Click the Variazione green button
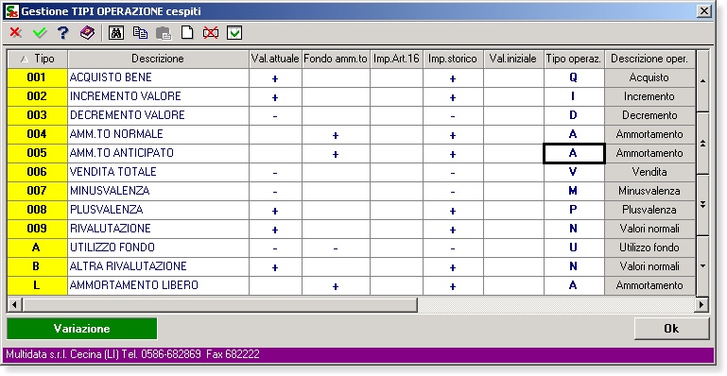Viewport: 727px width, 376px height. tap(82, 329)
